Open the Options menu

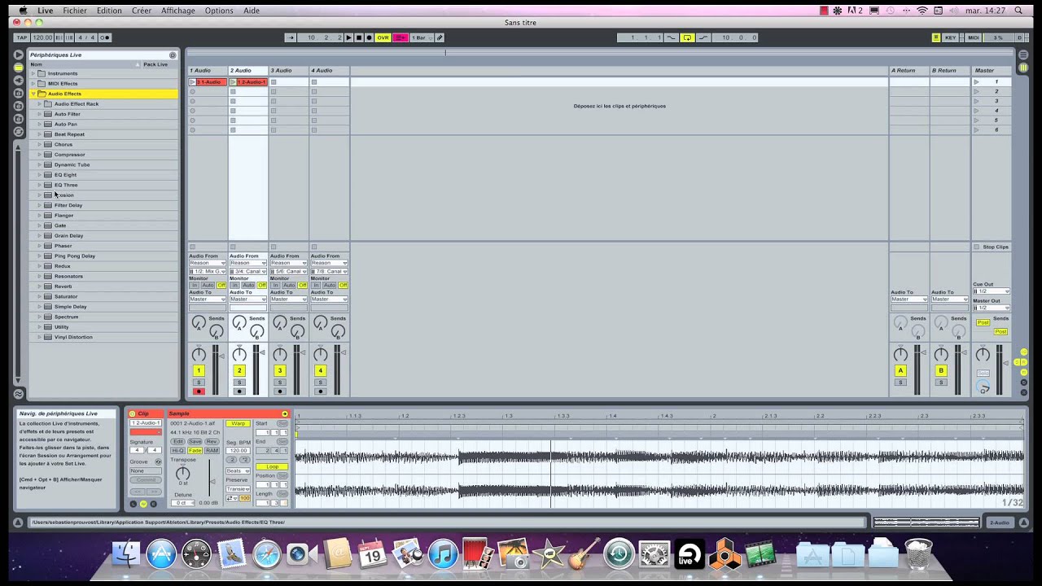tap(219, 11)
